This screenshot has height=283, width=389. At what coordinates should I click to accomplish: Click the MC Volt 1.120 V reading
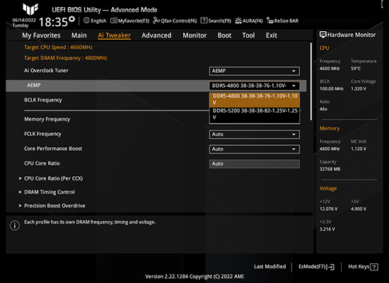(359, 149)
